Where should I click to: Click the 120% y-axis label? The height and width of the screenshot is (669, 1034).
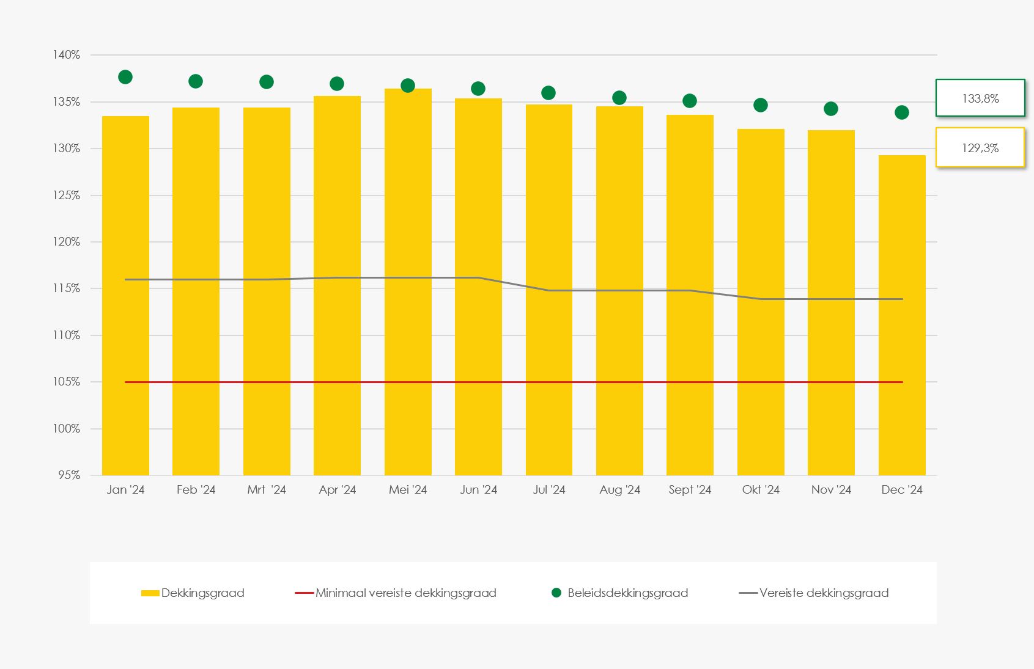[66, 242]
